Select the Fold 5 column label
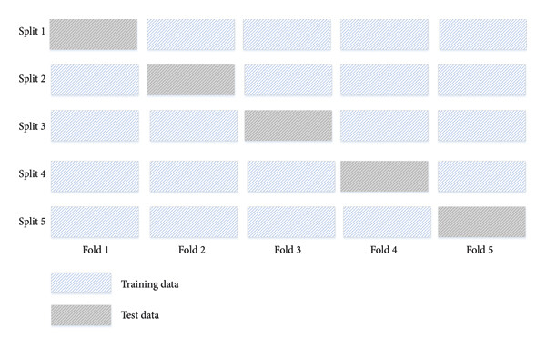The image size is (546, 347). (480, 250)
